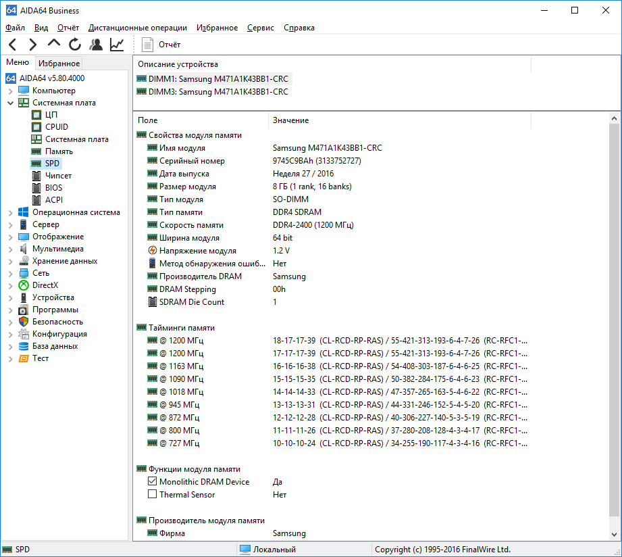
Task: Open the Отчёт menu in menu bar
Action: click(x=68, y=28)
